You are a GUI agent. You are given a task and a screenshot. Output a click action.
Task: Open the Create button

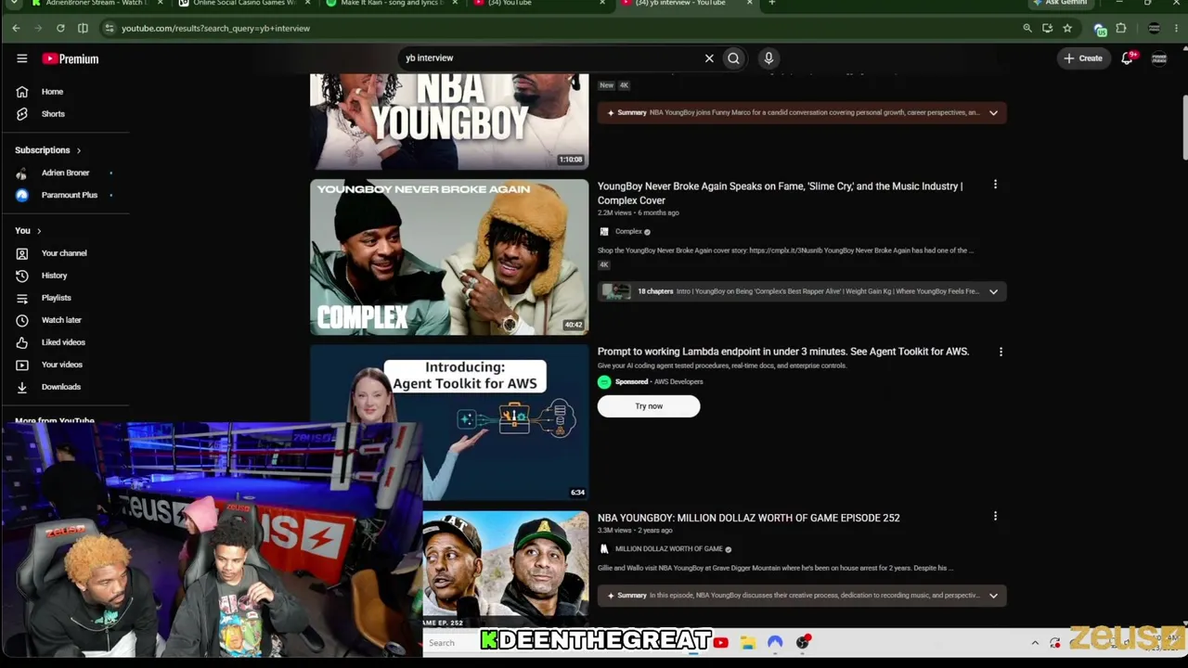(x=1083, y=58)
